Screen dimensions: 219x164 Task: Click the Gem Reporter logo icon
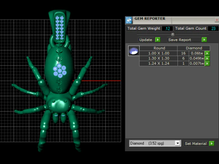pos(129,20)
